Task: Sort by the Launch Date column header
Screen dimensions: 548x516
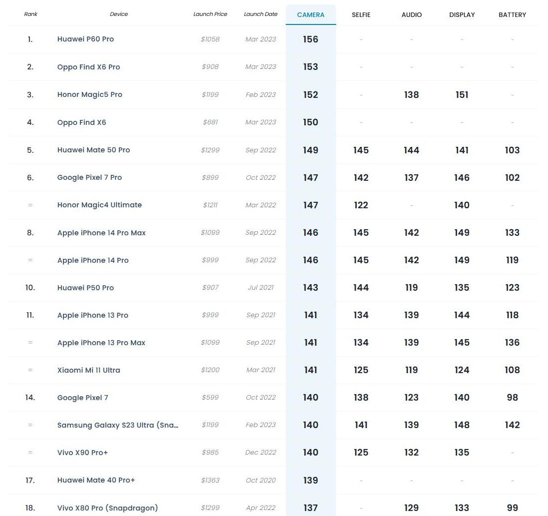Action: coord(260,14)
